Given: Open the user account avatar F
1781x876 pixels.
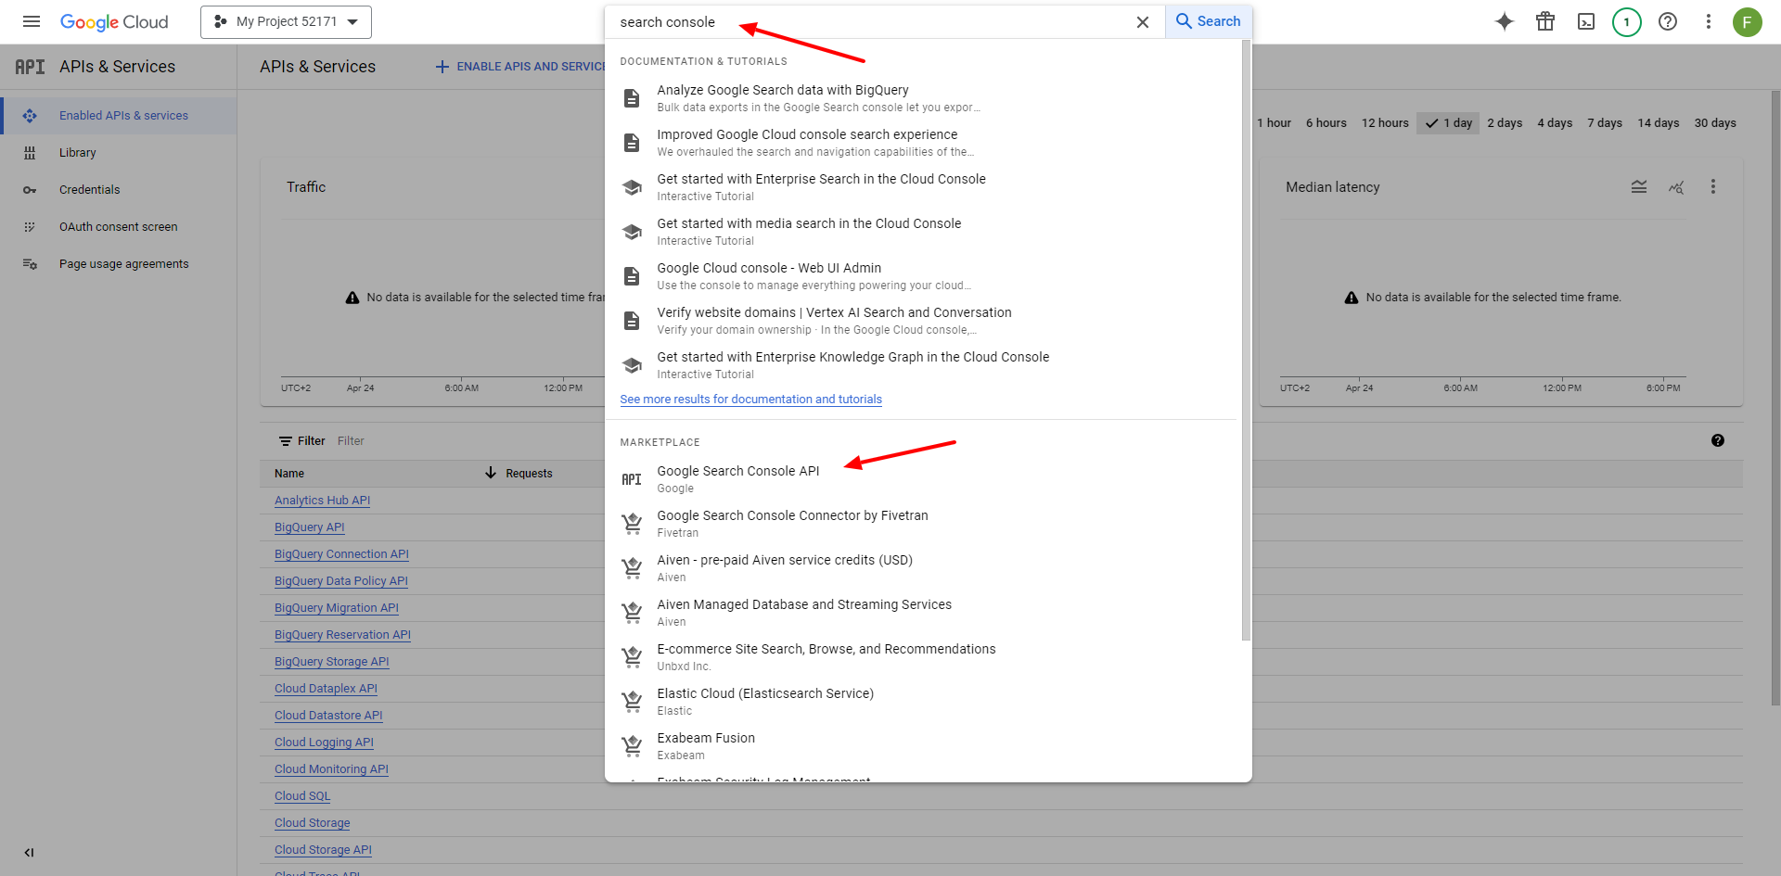Looking at the screenshot, I should pos(1748,21).
